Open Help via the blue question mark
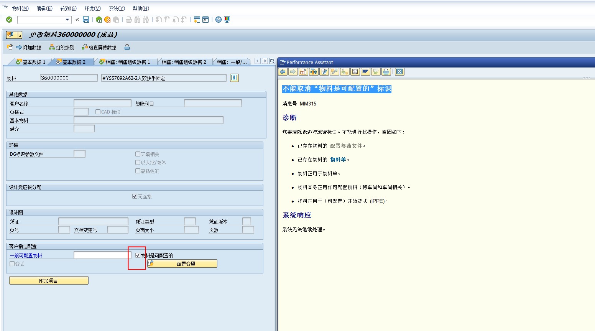The image size is (595, 331). [x=219, y=20]
